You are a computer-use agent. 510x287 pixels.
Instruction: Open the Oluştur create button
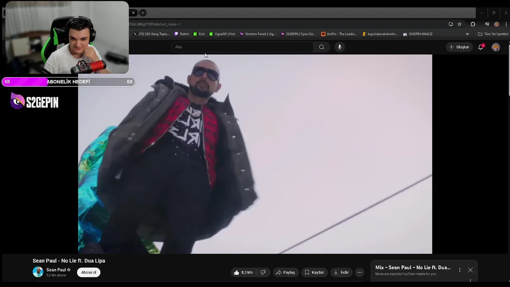(459, 47)
